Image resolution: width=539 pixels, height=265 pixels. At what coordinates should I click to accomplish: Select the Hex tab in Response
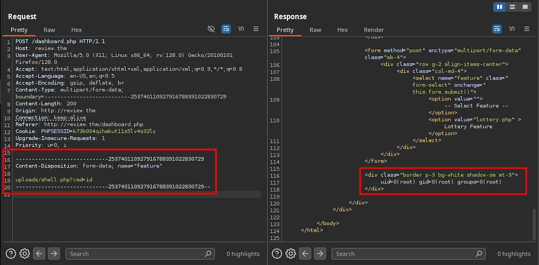[343, 30]
